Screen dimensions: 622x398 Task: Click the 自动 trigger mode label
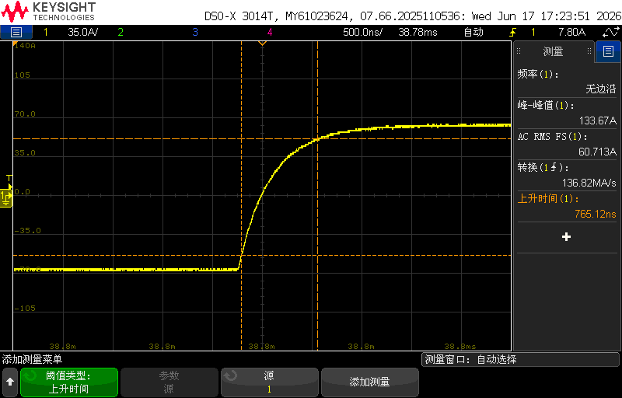[x=473, y=32]
